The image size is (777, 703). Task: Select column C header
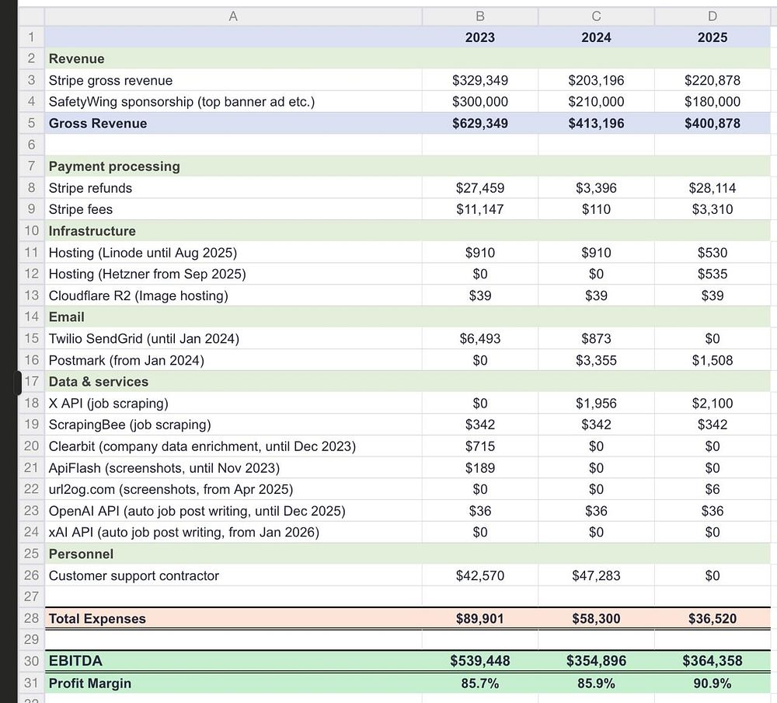coord(596,16)
